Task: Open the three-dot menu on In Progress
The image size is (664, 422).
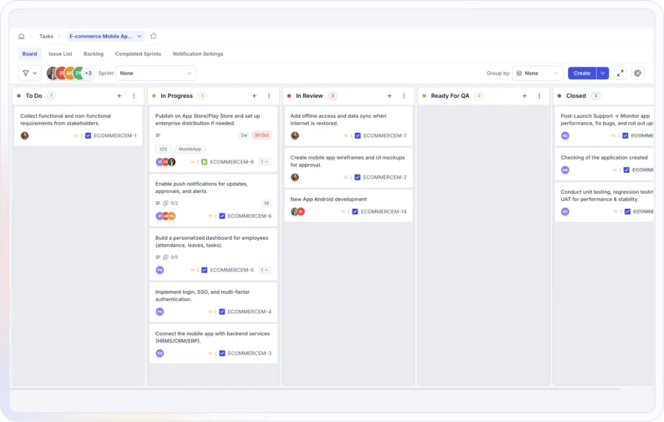Action: pos(269,95)
